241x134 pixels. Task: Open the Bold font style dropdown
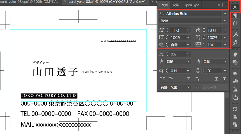point(225,21)
